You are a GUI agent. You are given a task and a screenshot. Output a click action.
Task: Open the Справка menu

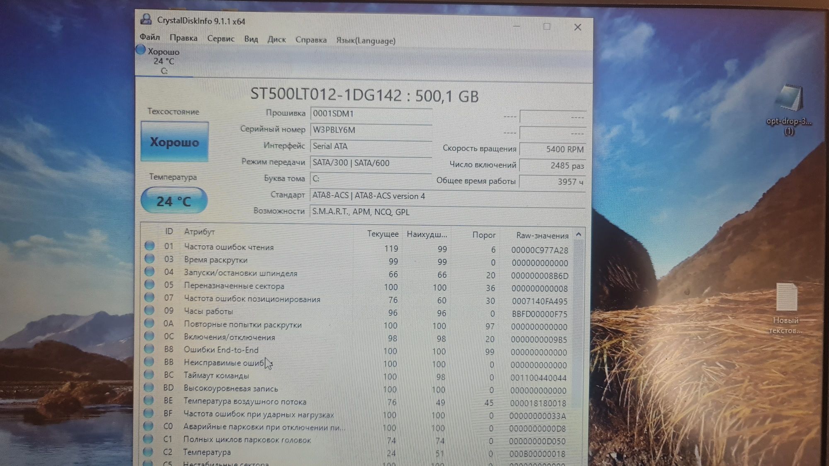pyautogui.click(x=311, y=40)
